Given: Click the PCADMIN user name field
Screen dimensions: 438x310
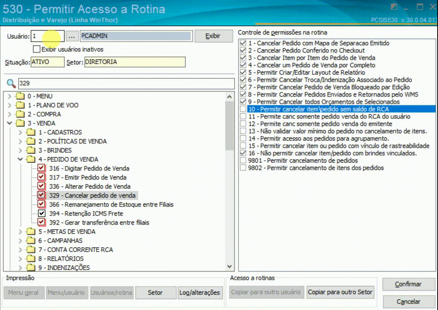Looking at the screenshot, I should pos(136,36).
